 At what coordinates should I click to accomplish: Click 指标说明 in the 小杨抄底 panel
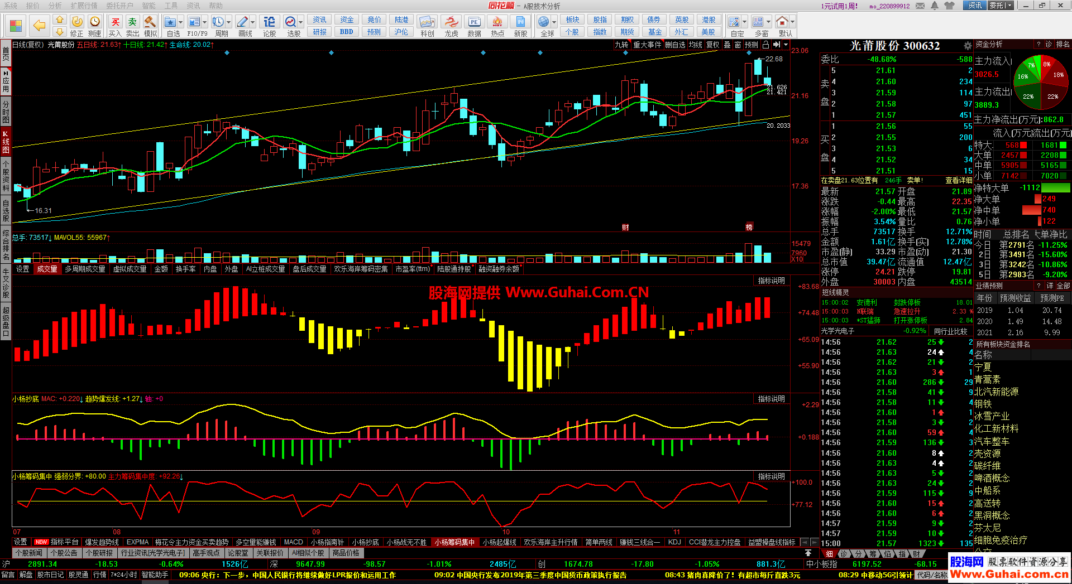771,399
